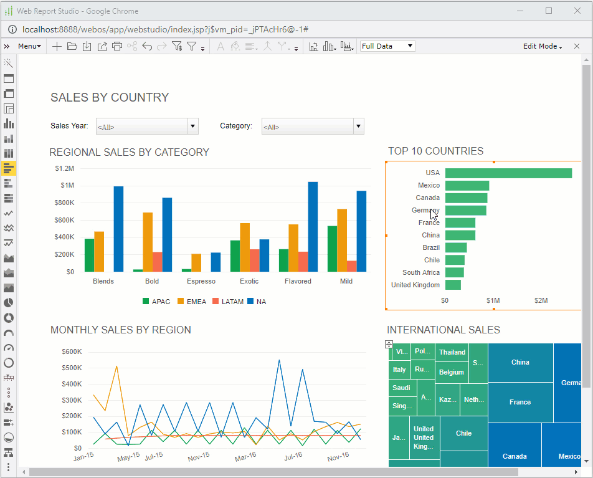Undo the last action via toolbar arrow
The width and height of the screenshot is (593, 478).
(x=147, y=46)
